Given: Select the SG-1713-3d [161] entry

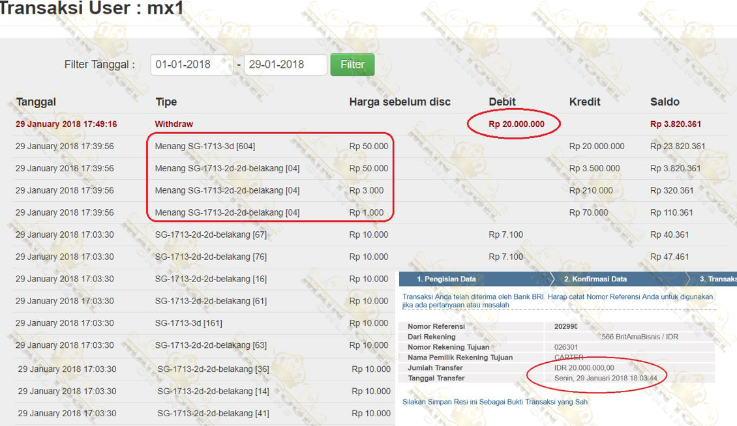Looking at the screenshot, I should (x=189, y=323).
